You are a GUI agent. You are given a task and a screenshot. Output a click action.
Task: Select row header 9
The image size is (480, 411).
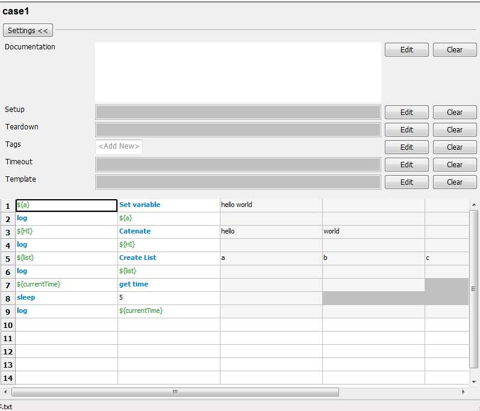pos(8,312)
